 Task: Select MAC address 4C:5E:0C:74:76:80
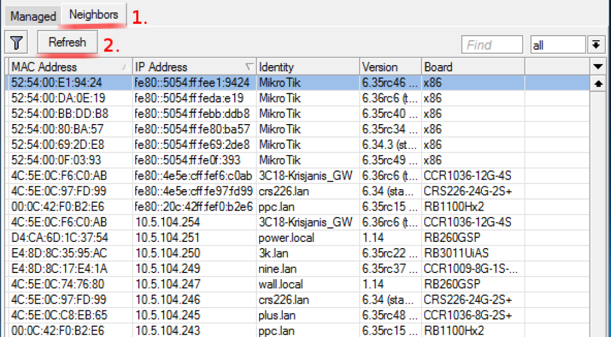[58, 284]
